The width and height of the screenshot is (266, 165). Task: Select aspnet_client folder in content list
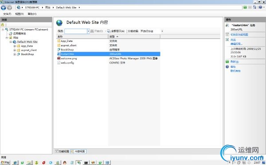tap(69, 45)
